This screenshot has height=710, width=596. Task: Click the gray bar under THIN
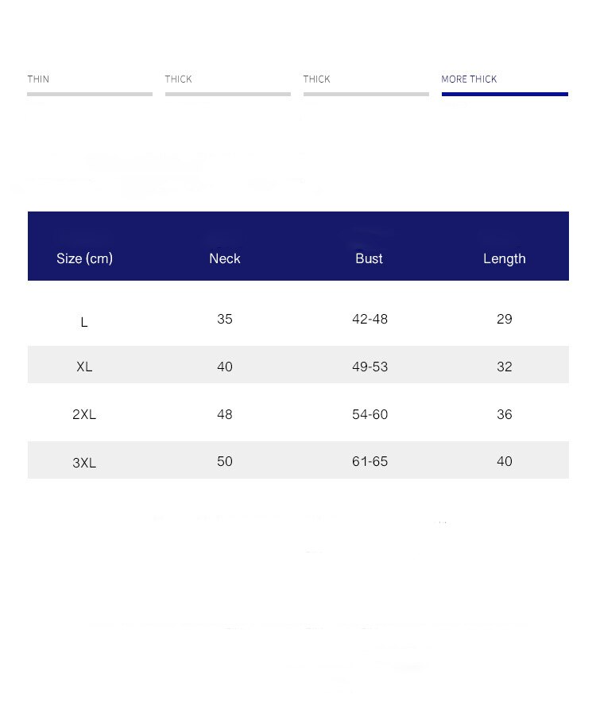coord(90,94)
